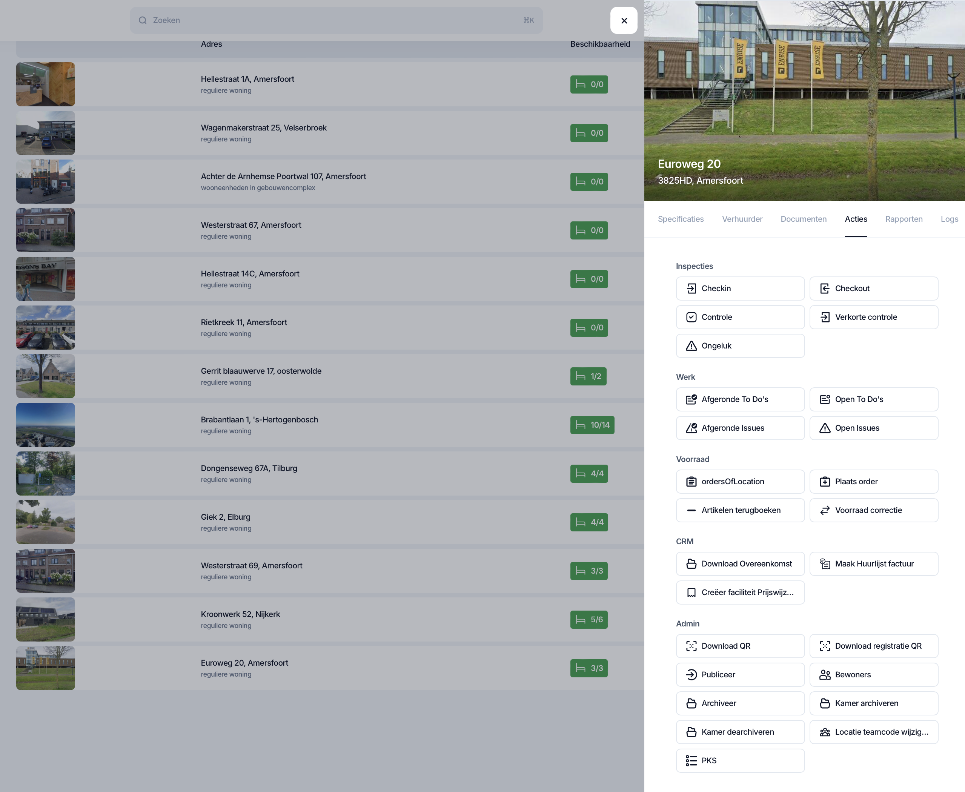The height and width of the screenshot is (792, 965).
Task: Click the Download QR code icon
Action: click(691, 646)
